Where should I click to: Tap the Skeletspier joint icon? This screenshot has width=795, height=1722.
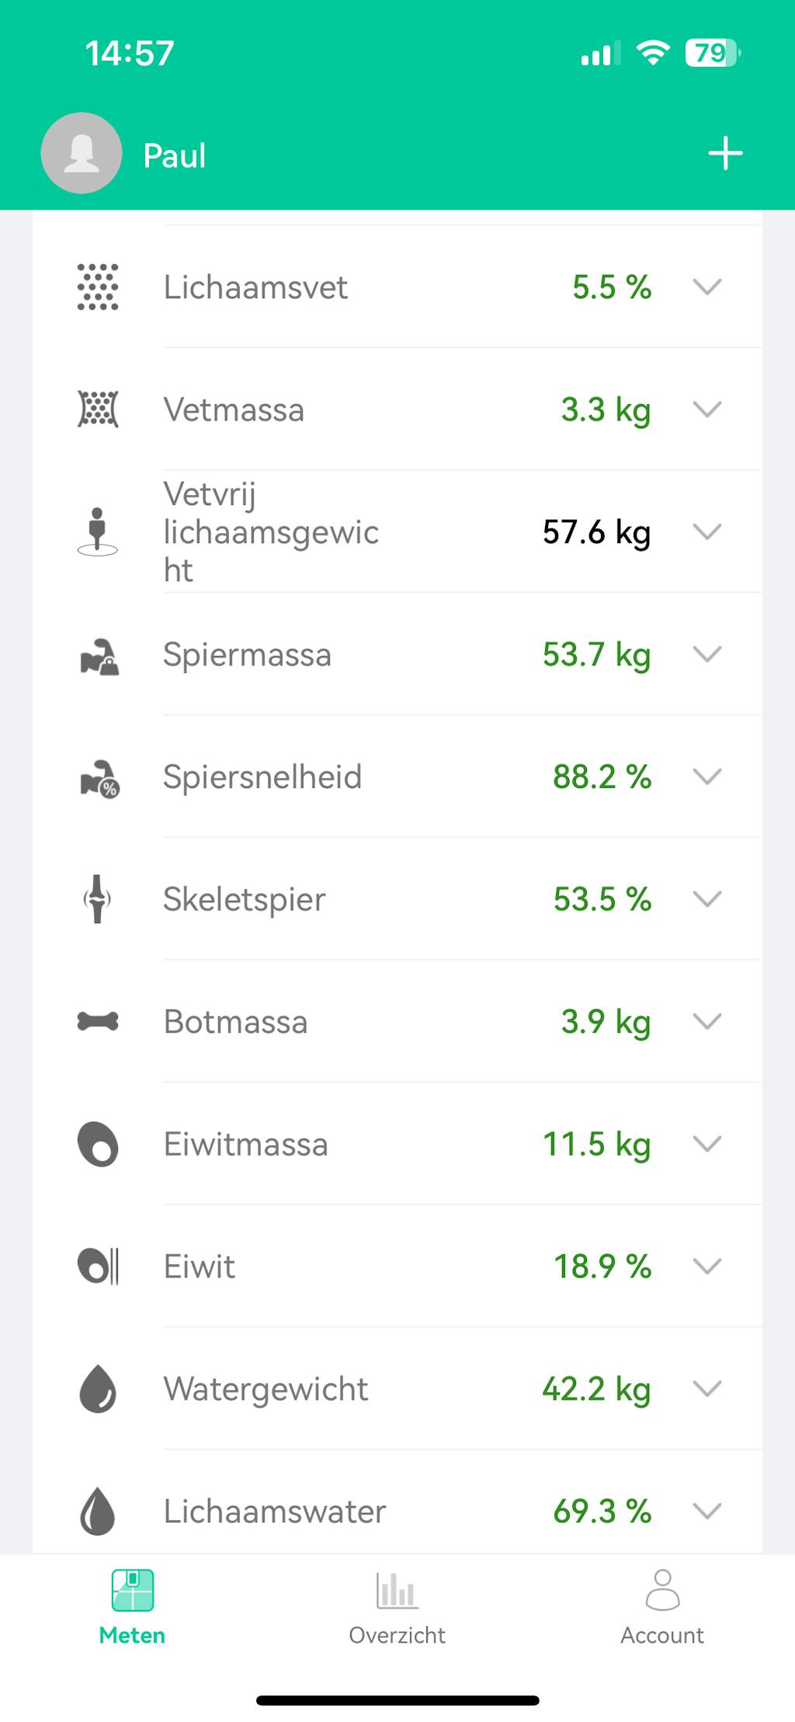click(98, 899)
